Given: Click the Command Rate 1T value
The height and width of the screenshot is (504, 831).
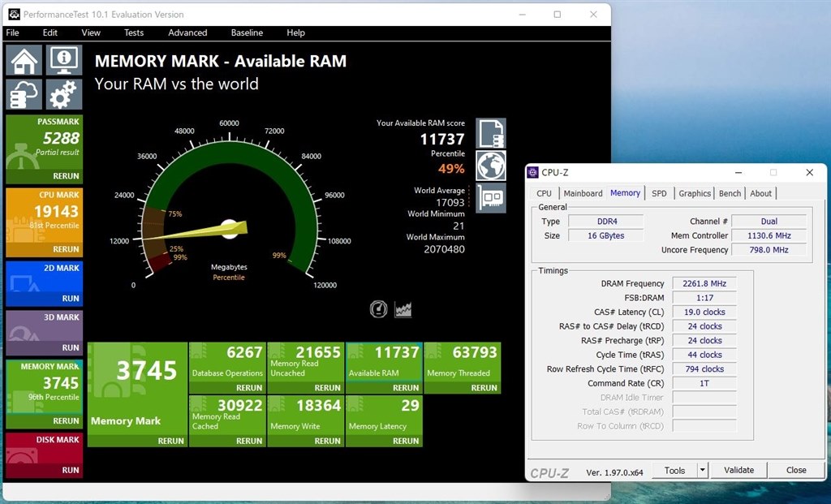Looking at the screenshot, I should (704, 383).
